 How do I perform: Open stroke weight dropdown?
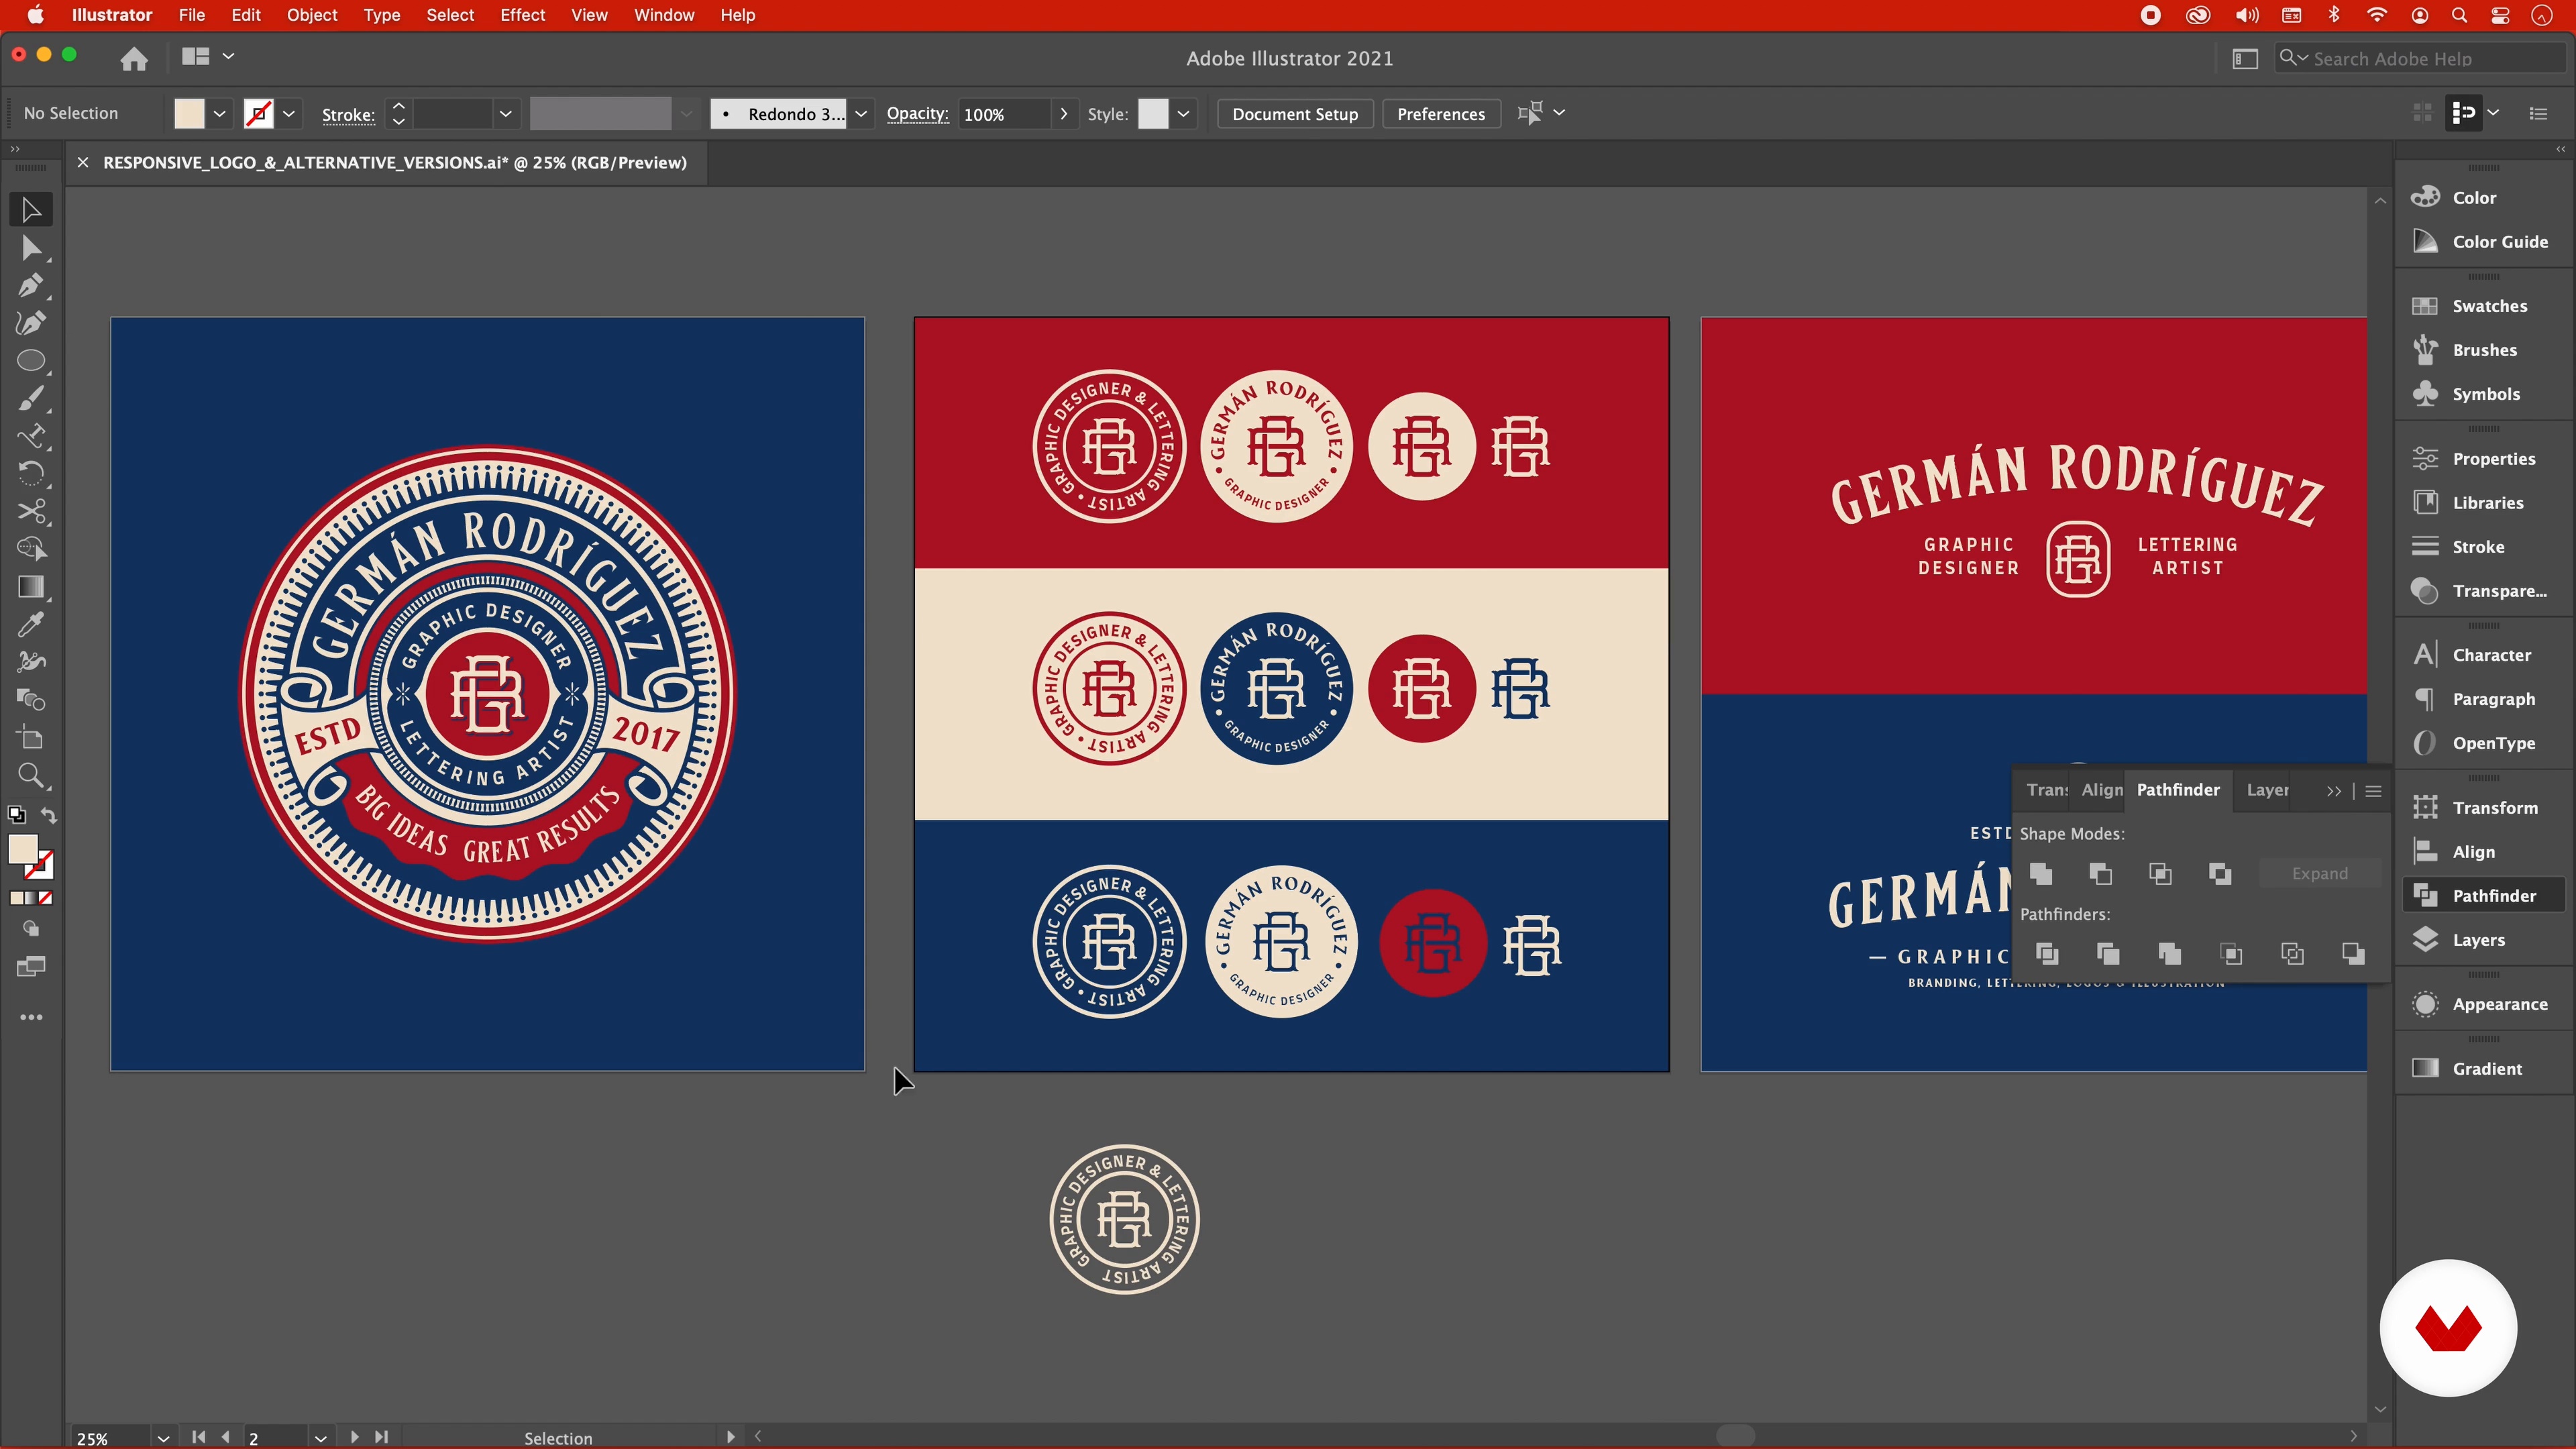pos(506,114)
